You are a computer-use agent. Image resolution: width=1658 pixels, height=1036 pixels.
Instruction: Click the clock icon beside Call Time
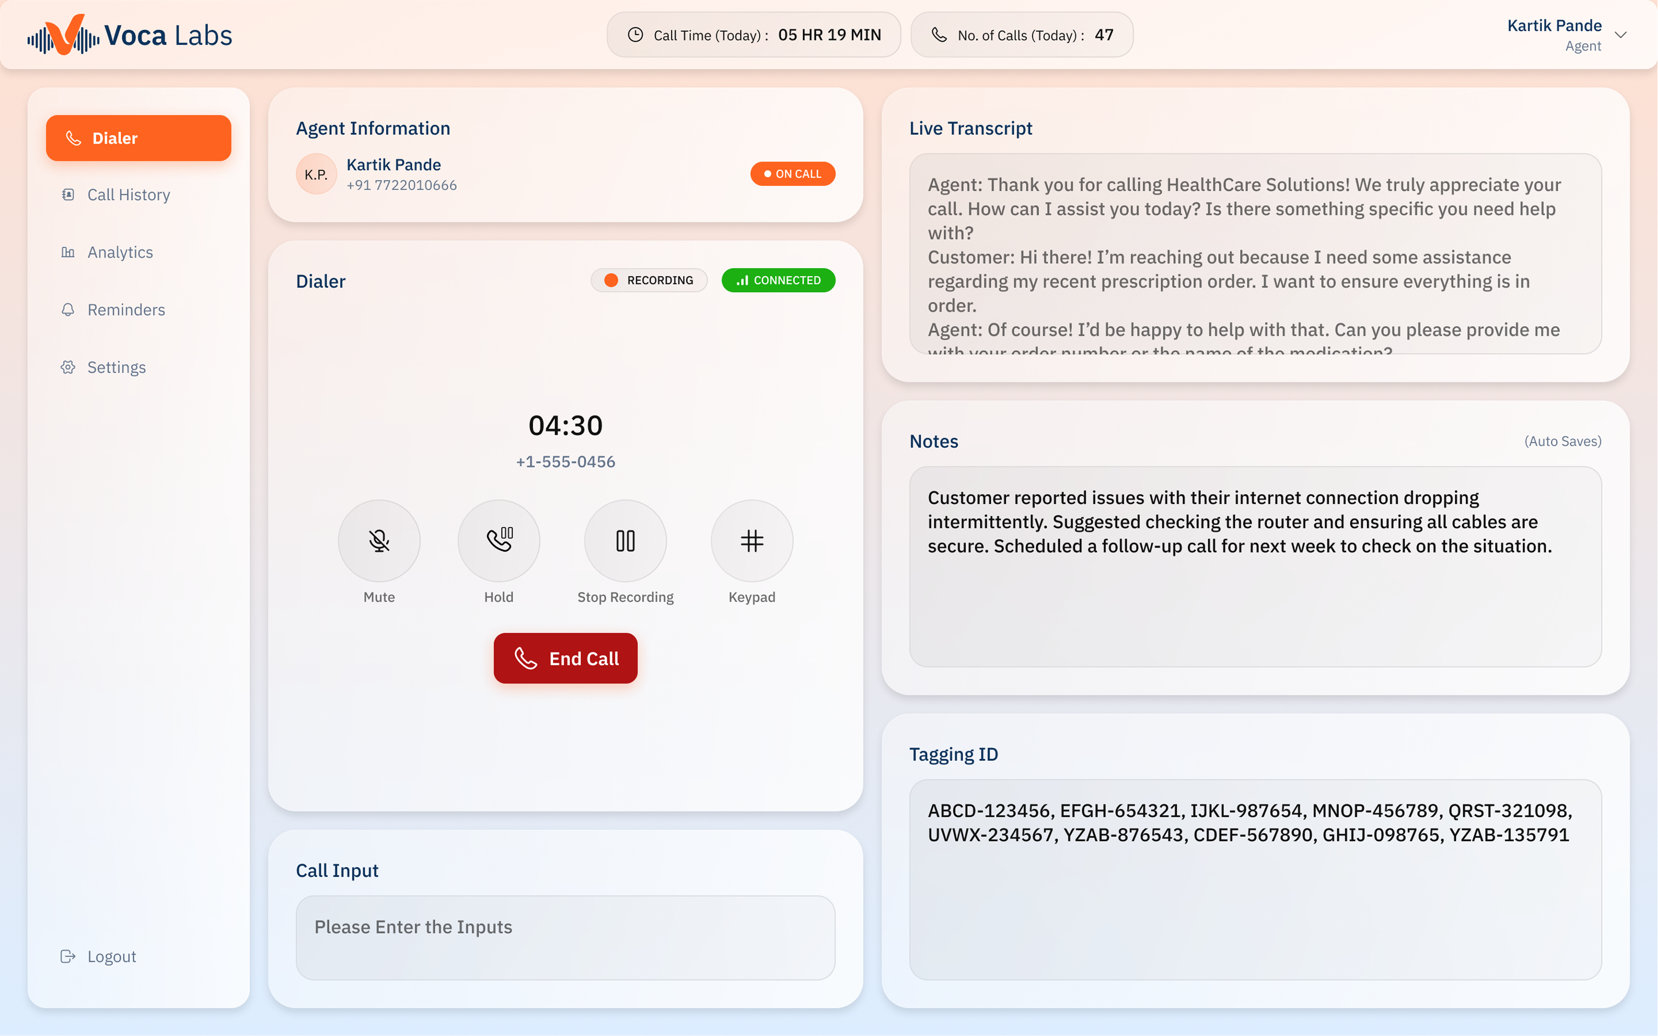(635, 35)
